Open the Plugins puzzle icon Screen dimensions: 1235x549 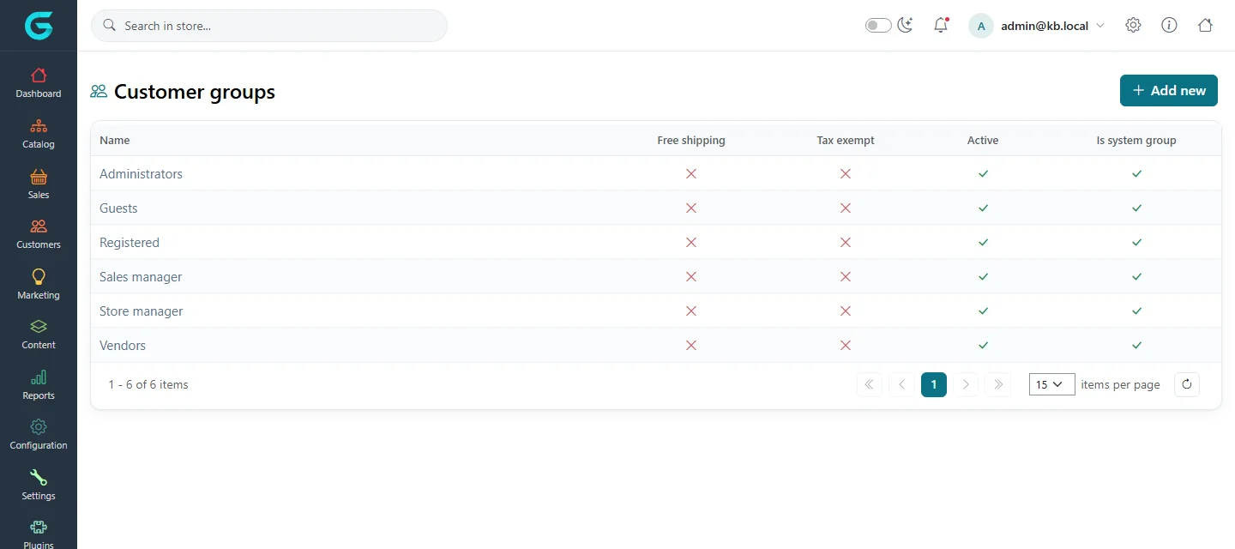click(39, 528)
